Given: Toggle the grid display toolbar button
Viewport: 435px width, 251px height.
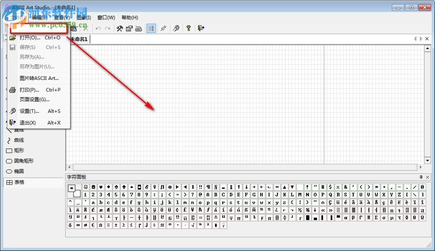Looking at the screenshot, I should coord(151,28).
